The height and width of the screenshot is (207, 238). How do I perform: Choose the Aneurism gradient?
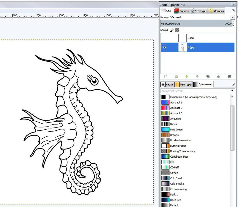point(196,119)
